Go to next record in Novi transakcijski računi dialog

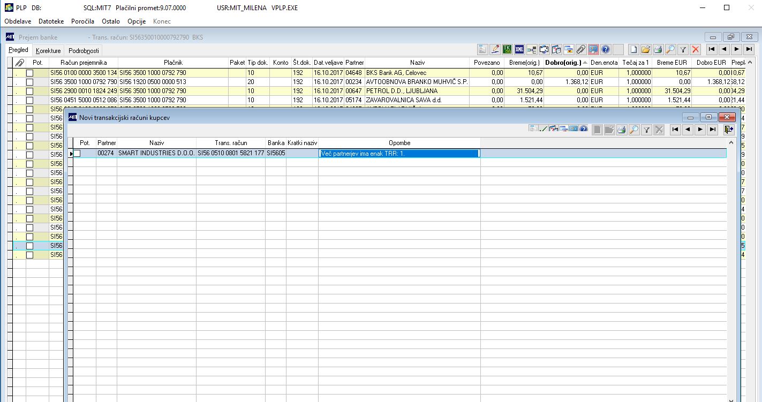coord(700,130)
